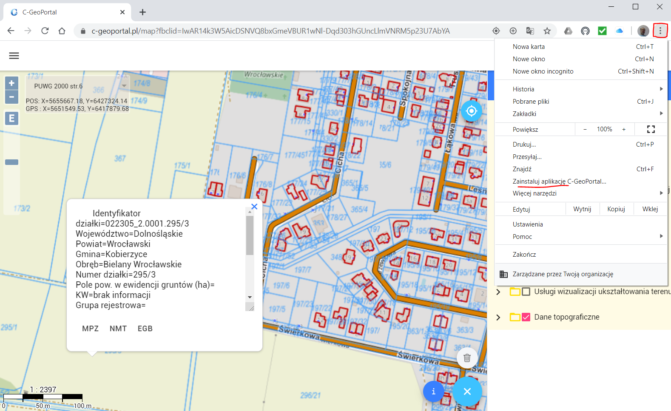Screen dimensions: 671x411
Task: Click Wytnij in the edit row
Action: coord(582,209)
